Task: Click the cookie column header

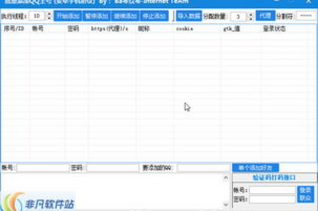Action: 197,29
